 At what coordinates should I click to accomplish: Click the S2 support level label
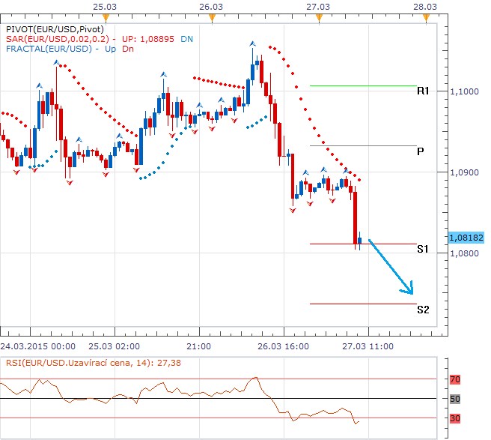[423, 310]
